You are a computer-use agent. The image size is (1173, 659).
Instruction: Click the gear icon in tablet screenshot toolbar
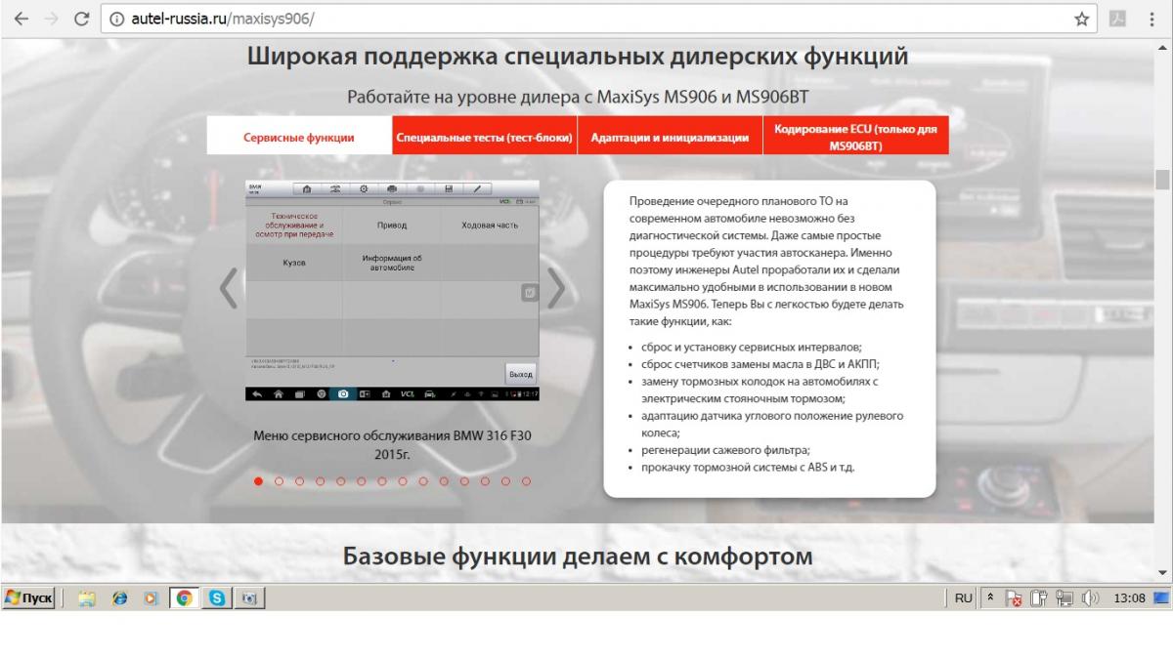(364, 188)
